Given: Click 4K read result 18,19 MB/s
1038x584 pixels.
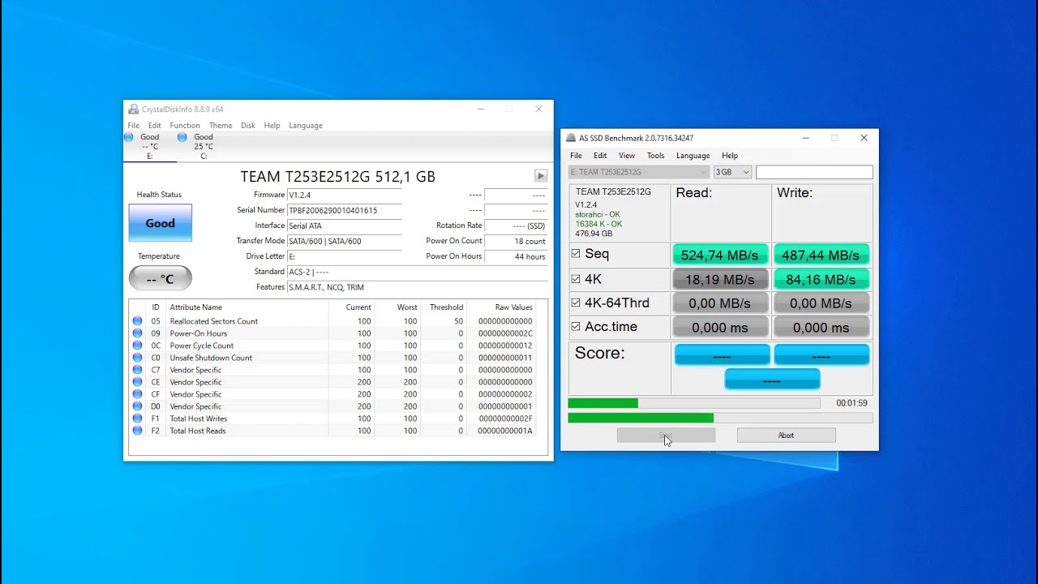Looking at the screenshot, I should click(720, 279).
